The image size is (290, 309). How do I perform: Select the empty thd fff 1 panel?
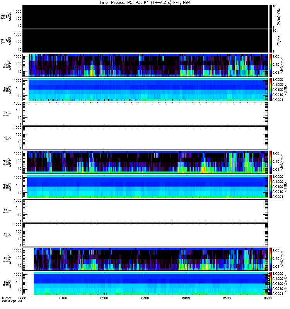coord(145,114)
